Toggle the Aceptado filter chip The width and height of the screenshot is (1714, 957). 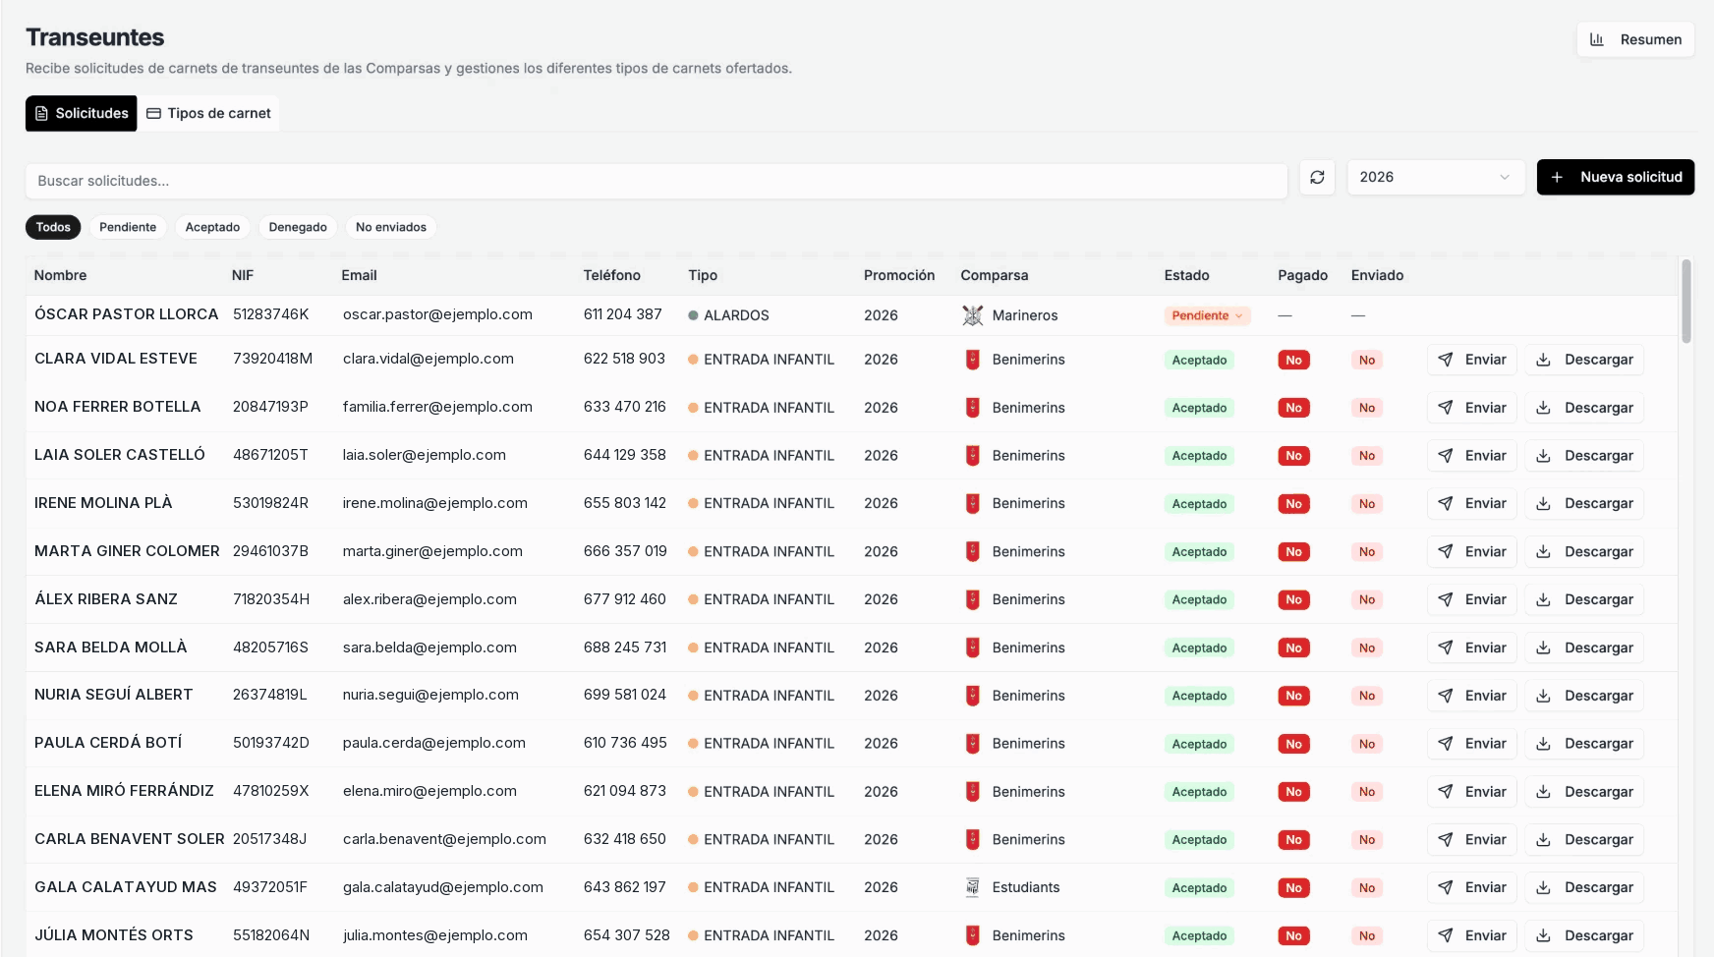pos(212,227)
